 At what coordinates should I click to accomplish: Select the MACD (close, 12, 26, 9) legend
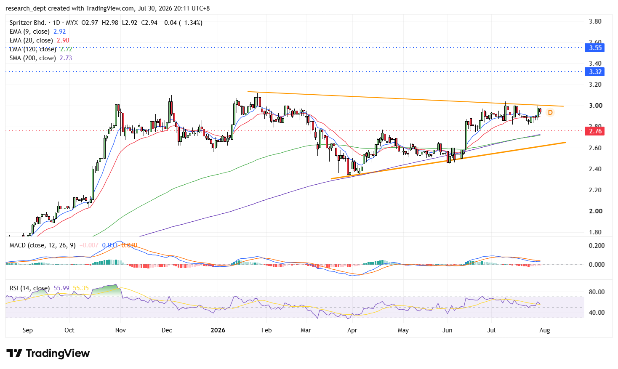tap(43, 245)
